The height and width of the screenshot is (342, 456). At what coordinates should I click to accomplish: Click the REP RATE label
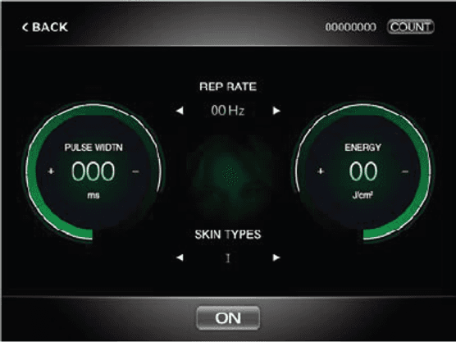pos(228,87)
